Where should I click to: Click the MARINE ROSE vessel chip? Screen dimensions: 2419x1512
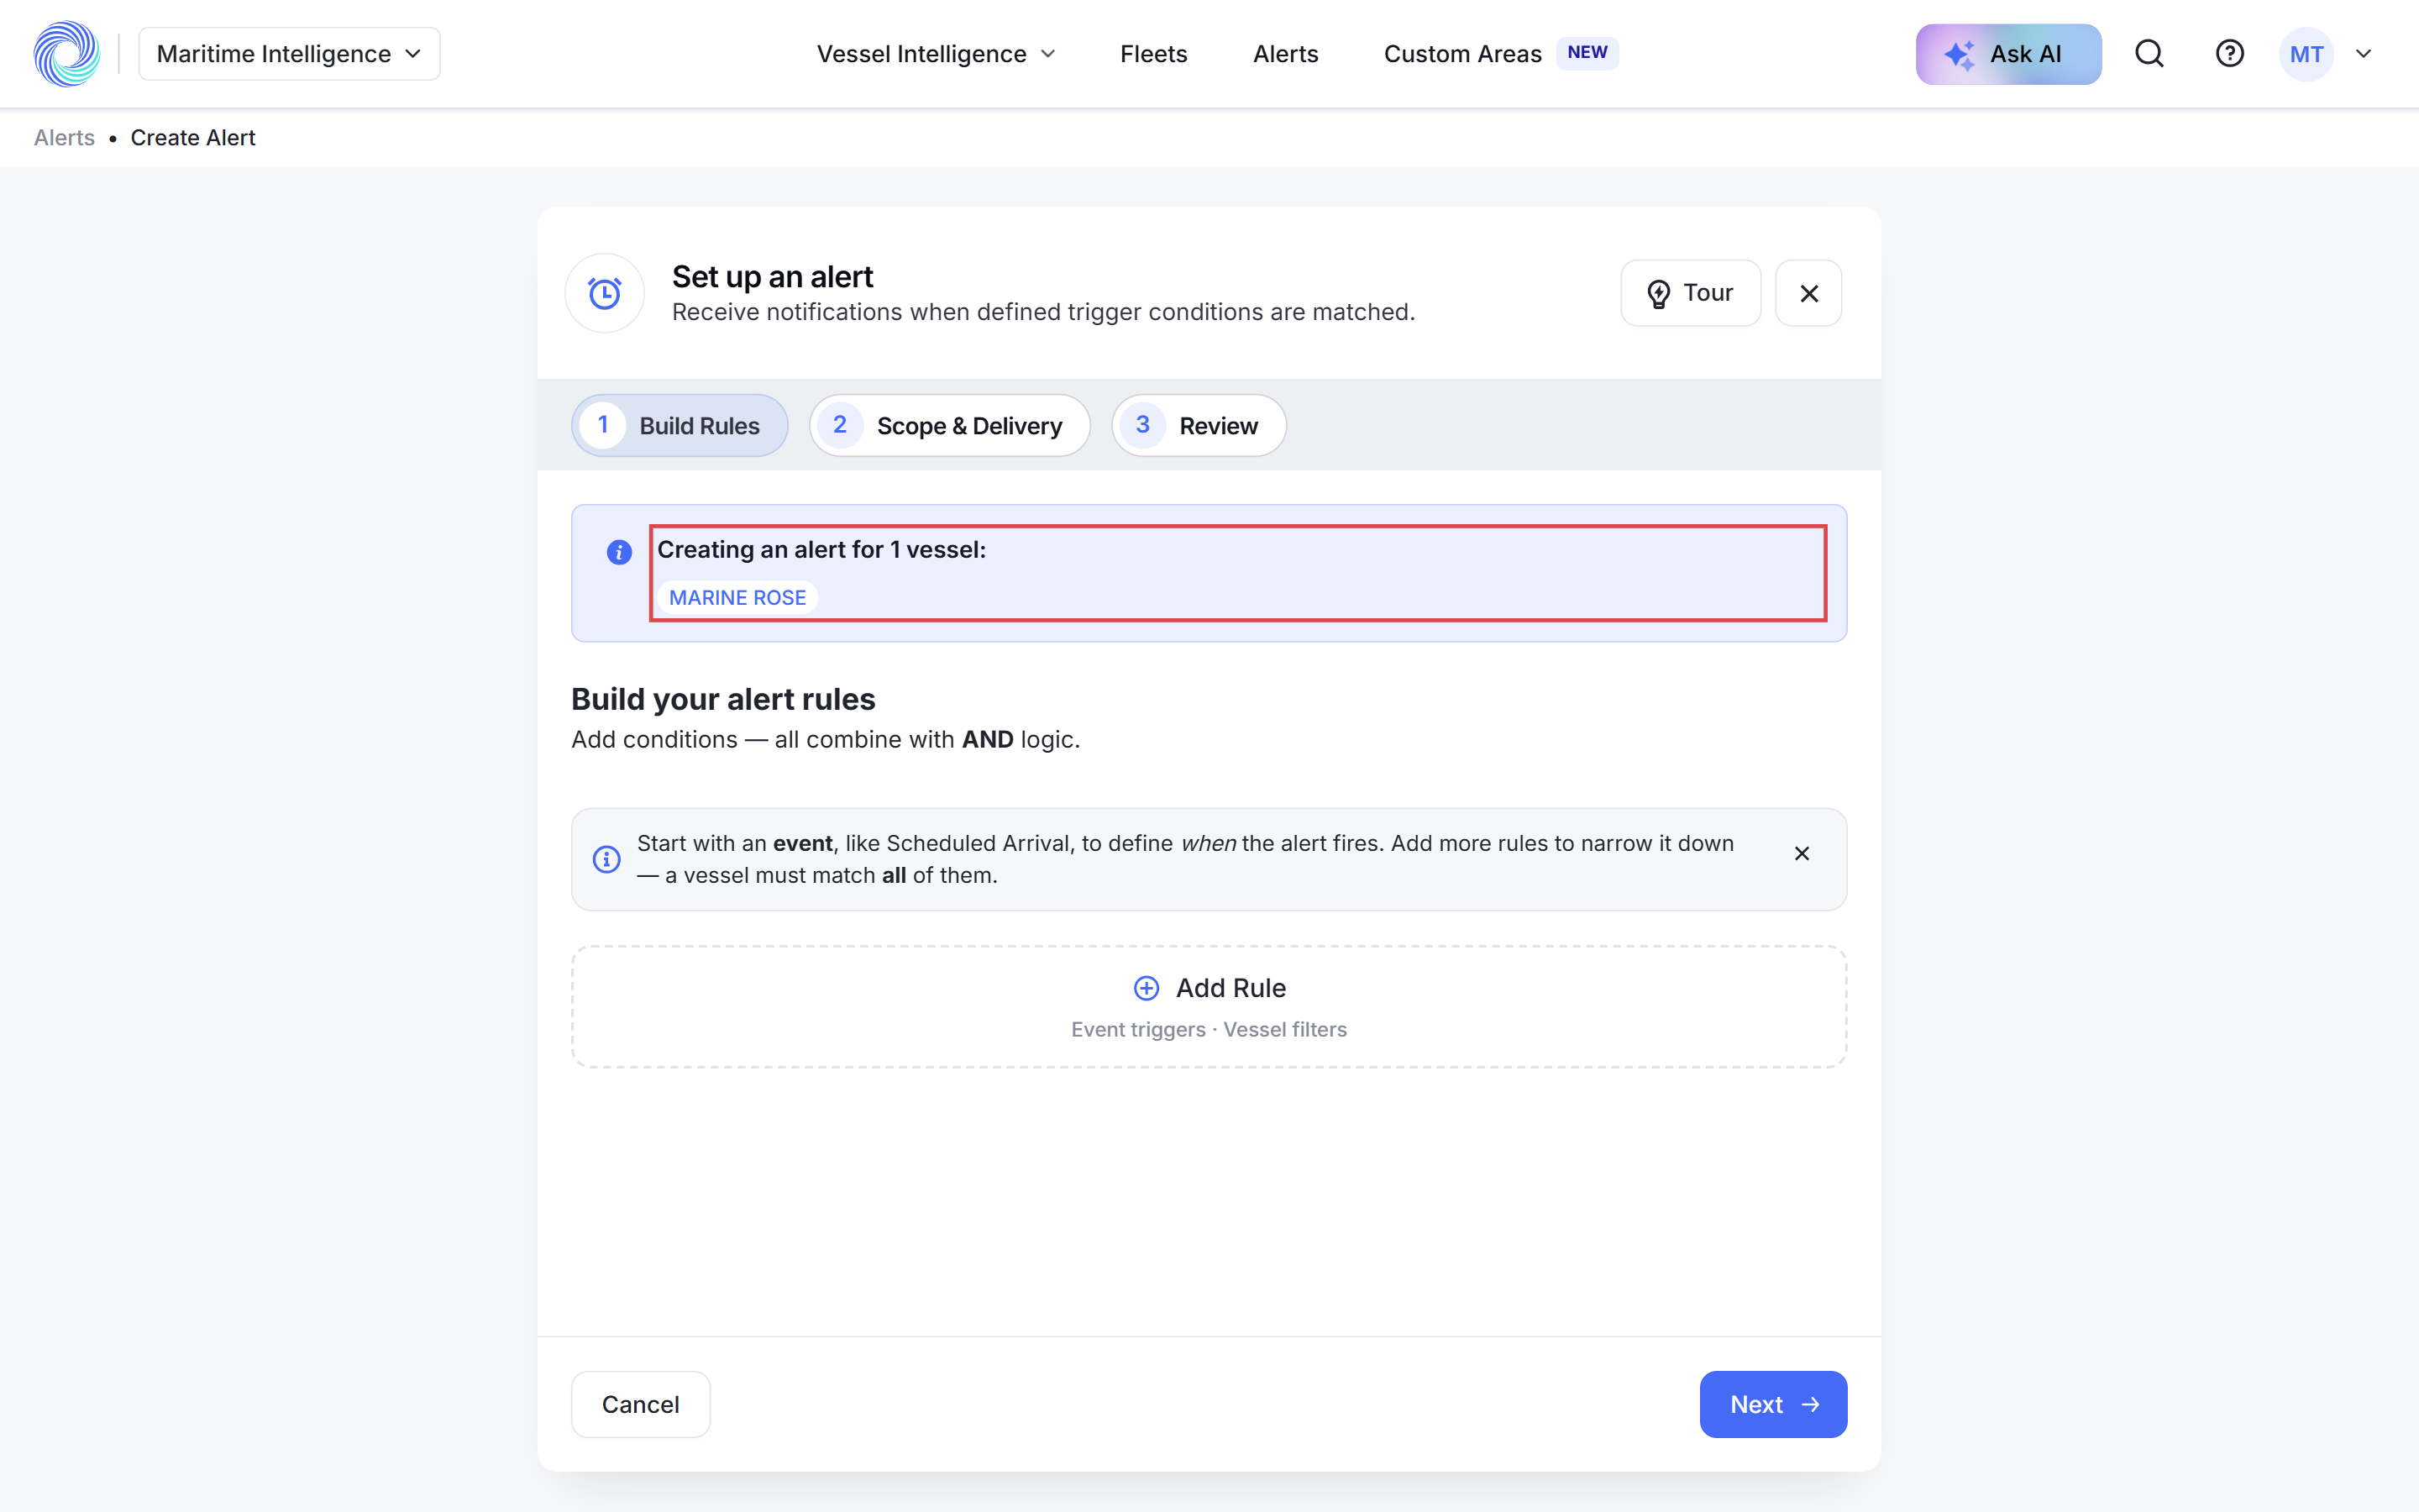(737, 597)
